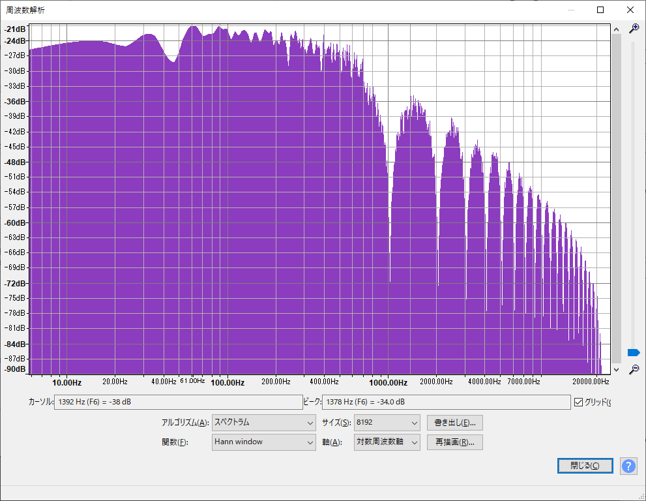The image size is (646, 501).
Task: Open the 軸 dropdown showing 対数周波数軸
Action: (x=387, y=442)
